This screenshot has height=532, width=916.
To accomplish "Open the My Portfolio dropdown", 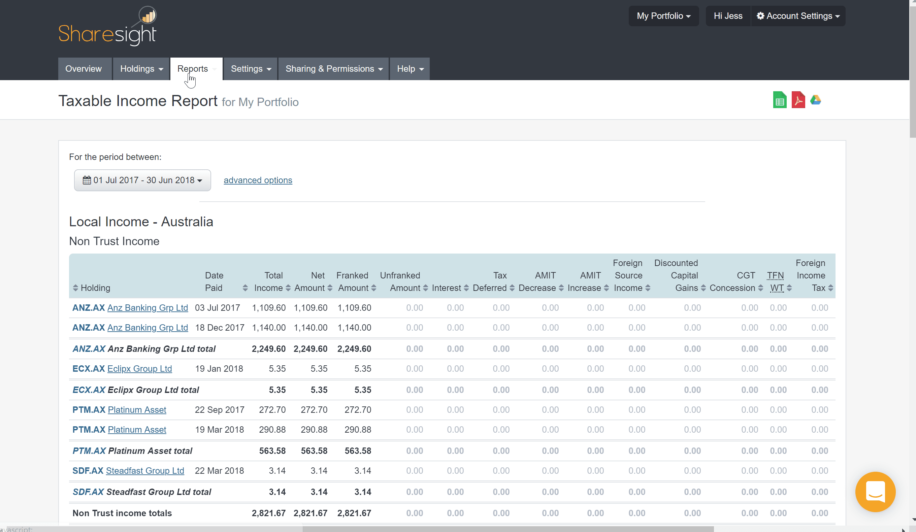I will click(x=663, y=16).
